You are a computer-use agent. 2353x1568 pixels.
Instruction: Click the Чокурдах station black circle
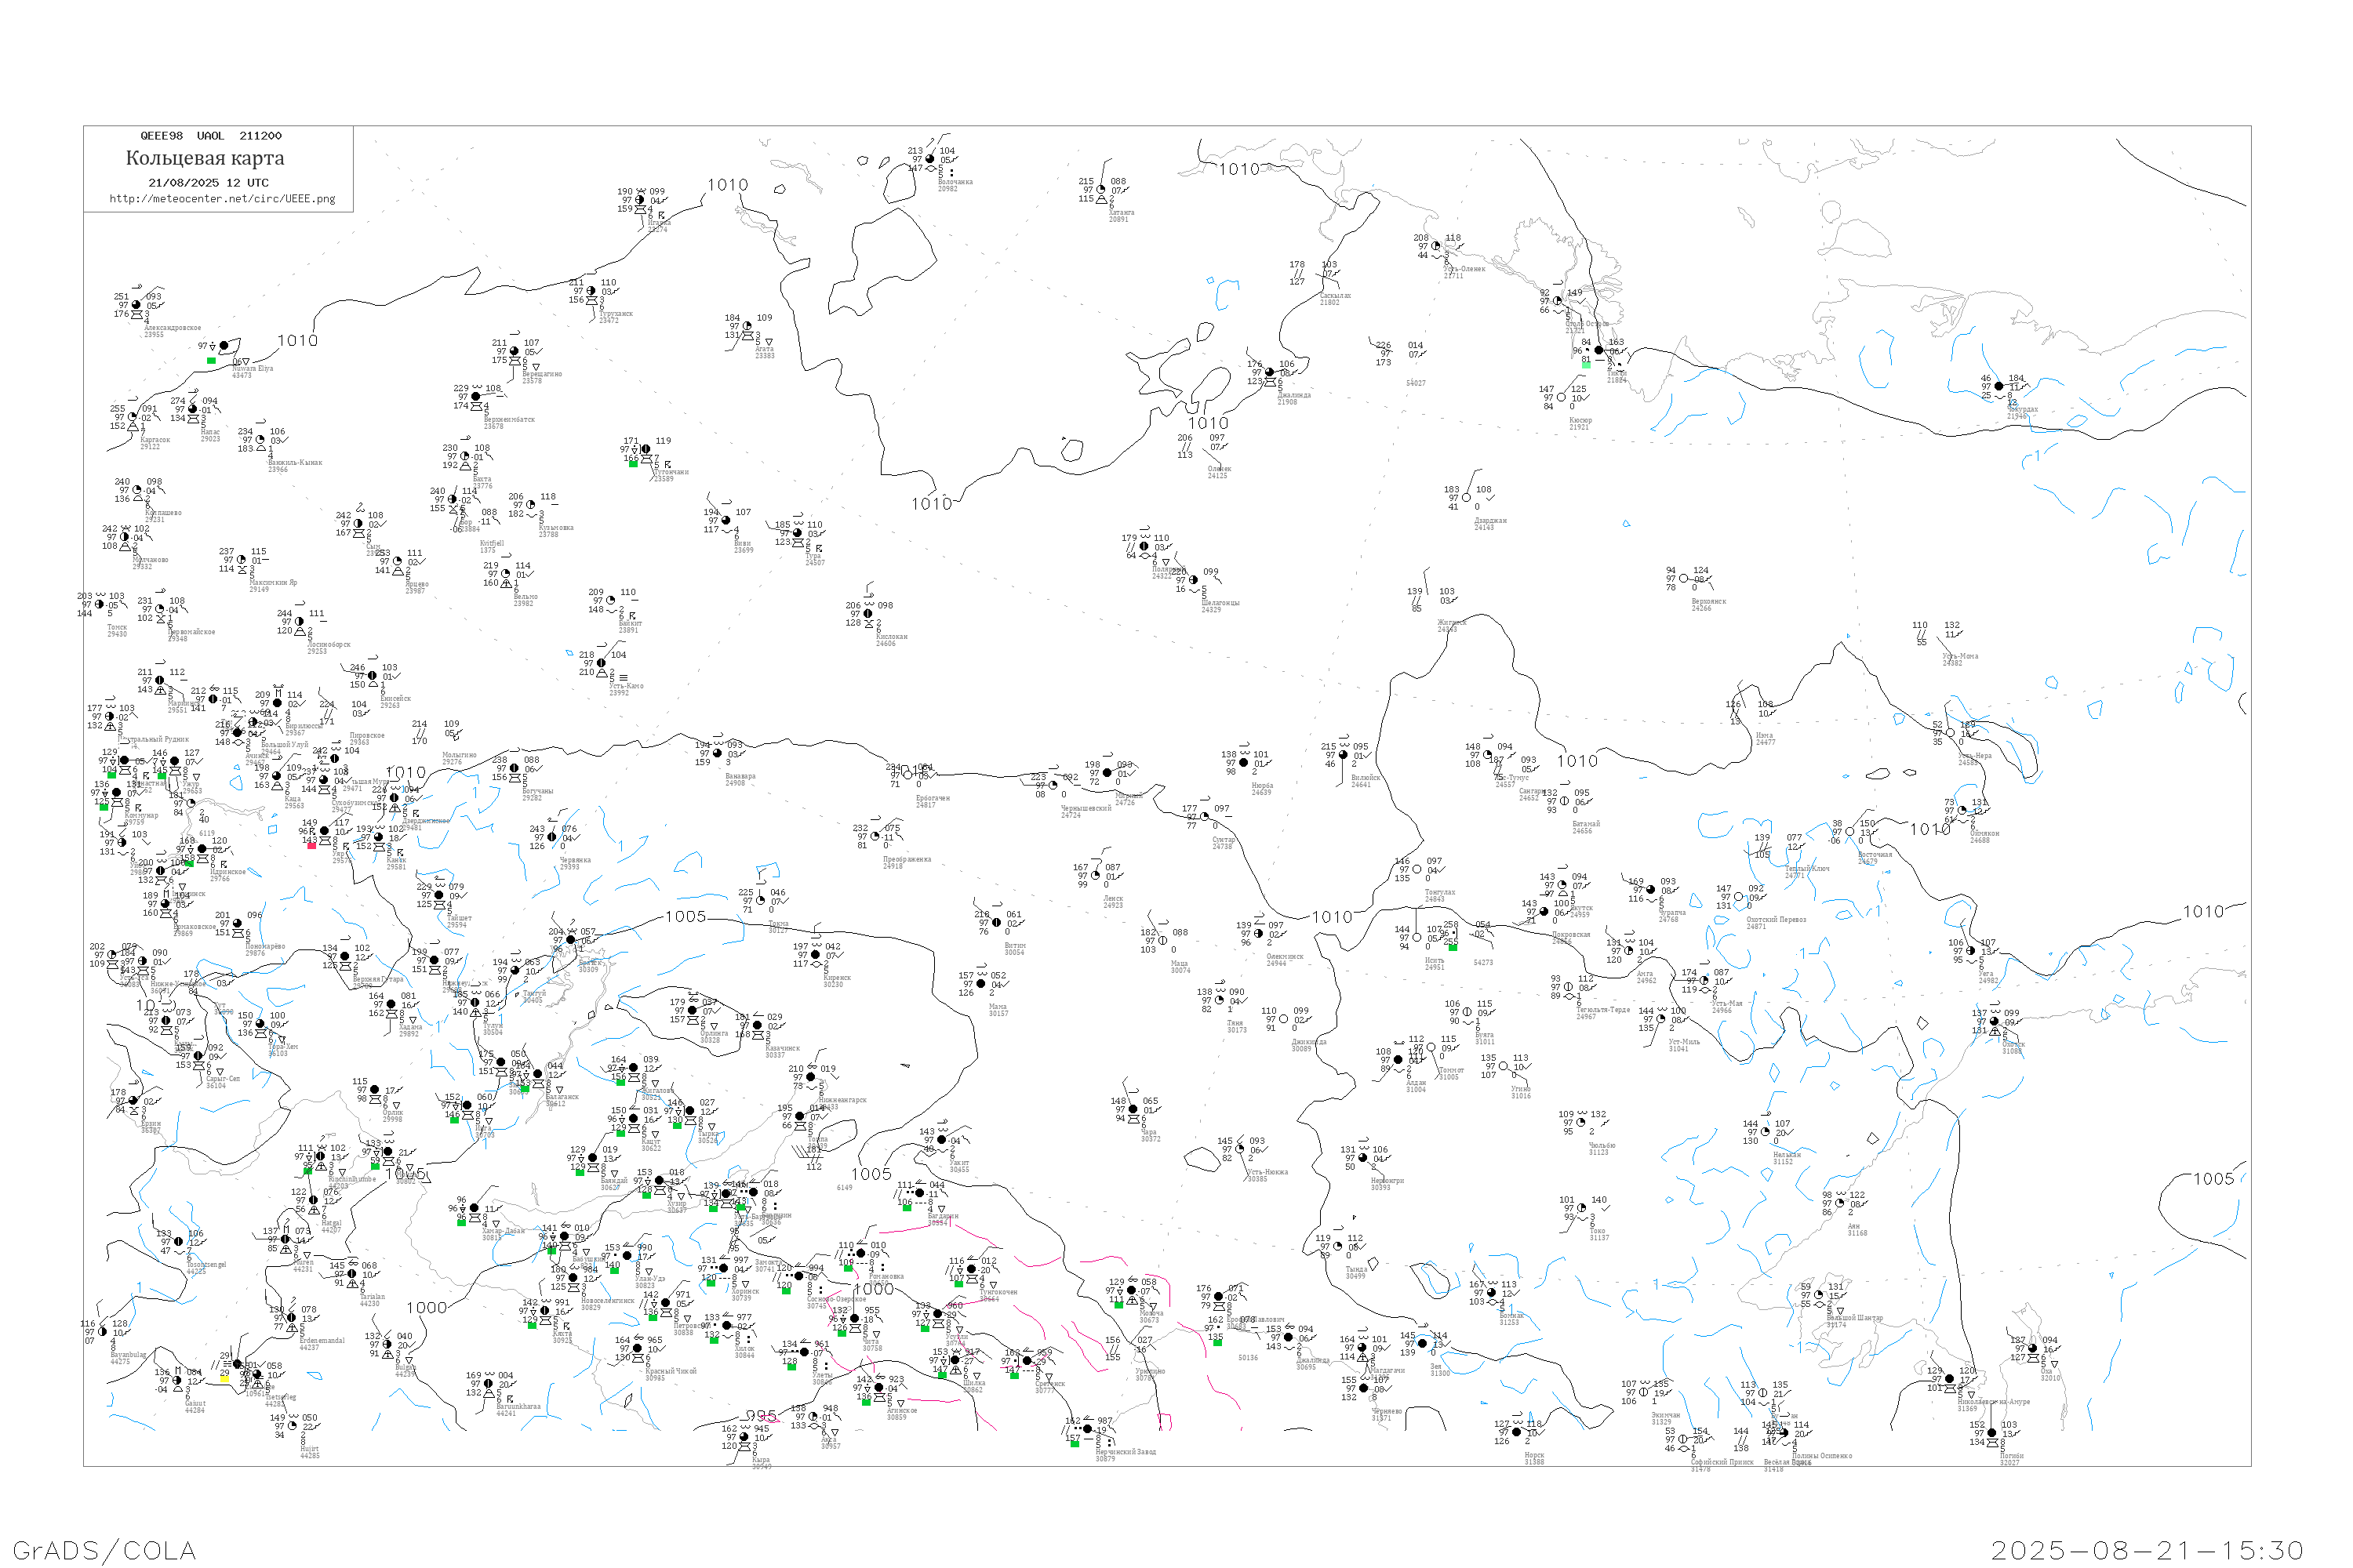(1998, 386)
